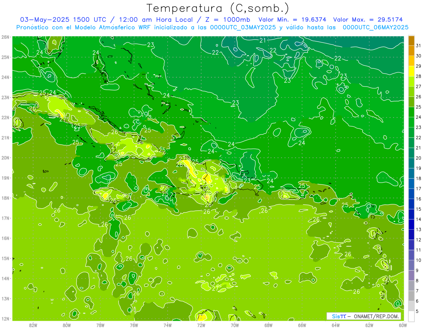Click the 12N latitude axis label
Screen dimensions: 428x330
(5, 319)
